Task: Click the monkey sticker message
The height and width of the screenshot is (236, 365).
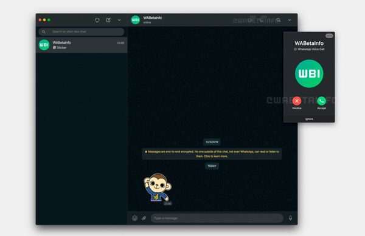Action: 158,187
